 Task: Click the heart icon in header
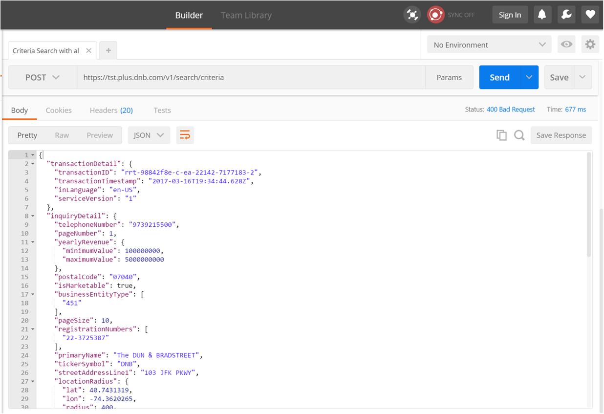pos(590,15)
